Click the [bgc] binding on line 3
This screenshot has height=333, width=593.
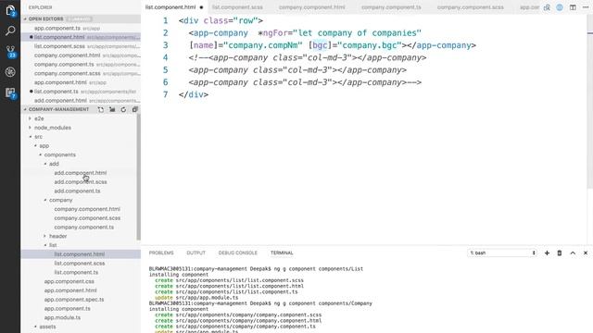click(x=320, y=45)
